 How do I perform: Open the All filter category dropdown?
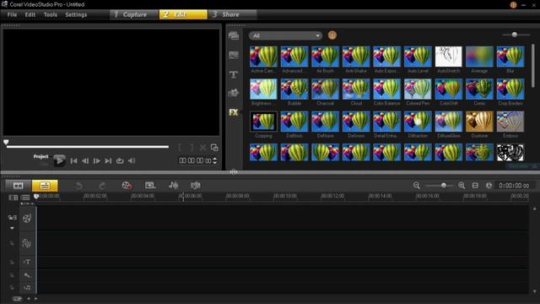(285, 35)
